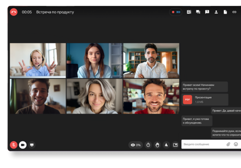Select the video of the smiling man in brown shirt

click(x=38, y=96)
